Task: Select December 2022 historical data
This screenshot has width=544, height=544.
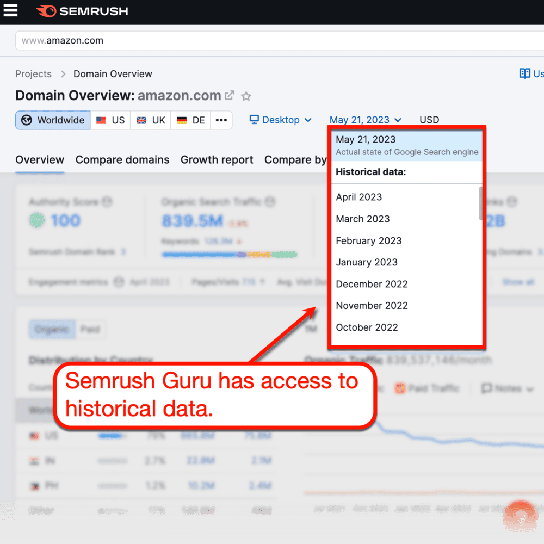Action: [x=372, y=284]
